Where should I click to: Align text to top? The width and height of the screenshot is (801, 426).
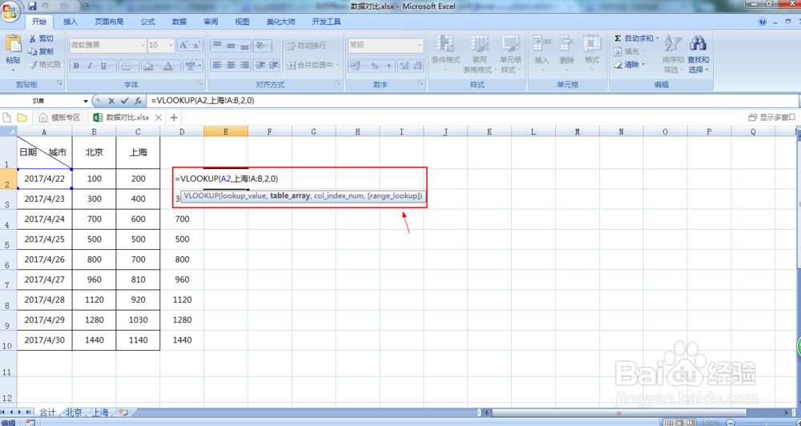click(217, 45)
